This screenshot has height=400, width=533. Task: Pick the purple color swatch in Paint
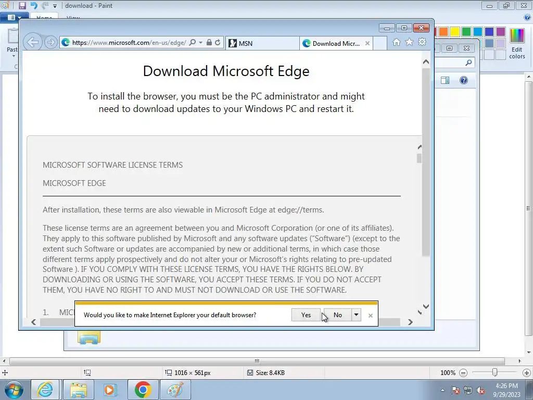pyautogui.click(x=501, y=32)
